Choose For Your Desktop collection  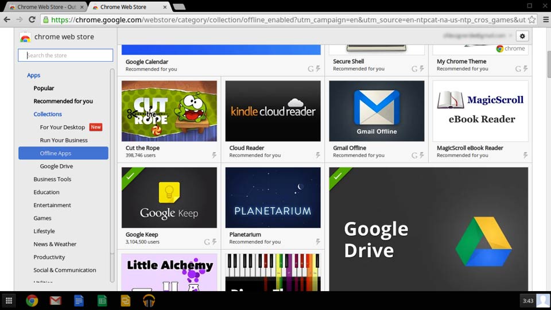click(x=62, y=127)
